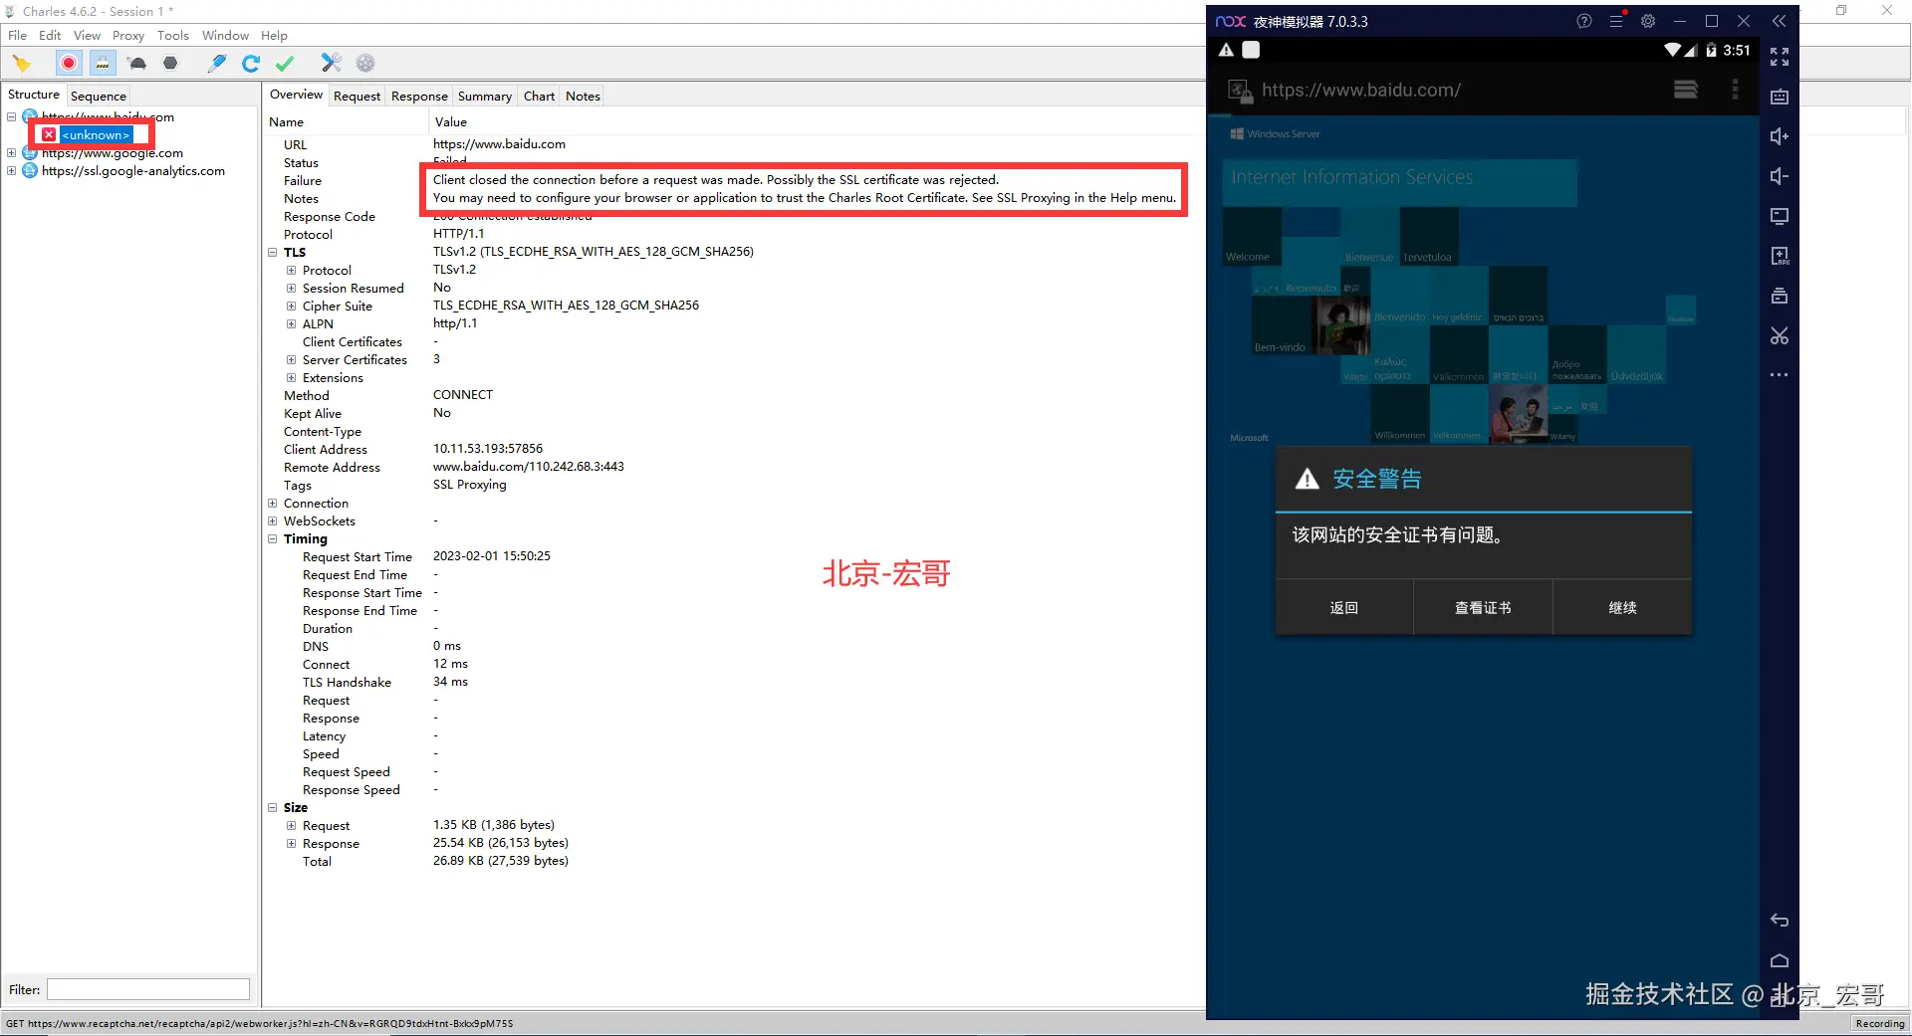
Task: Take a screenshot with Nox scissors icon
Action: 1780,335
